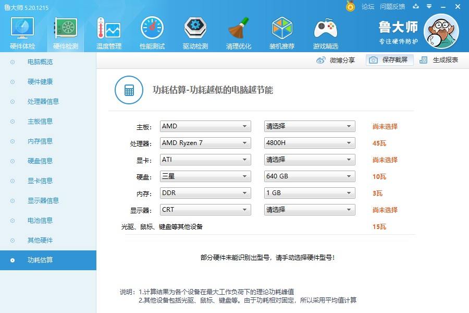Click the calculator icon beside 功耗估算 title
This screenshot has width=469, height=313.
click(129, 90)
